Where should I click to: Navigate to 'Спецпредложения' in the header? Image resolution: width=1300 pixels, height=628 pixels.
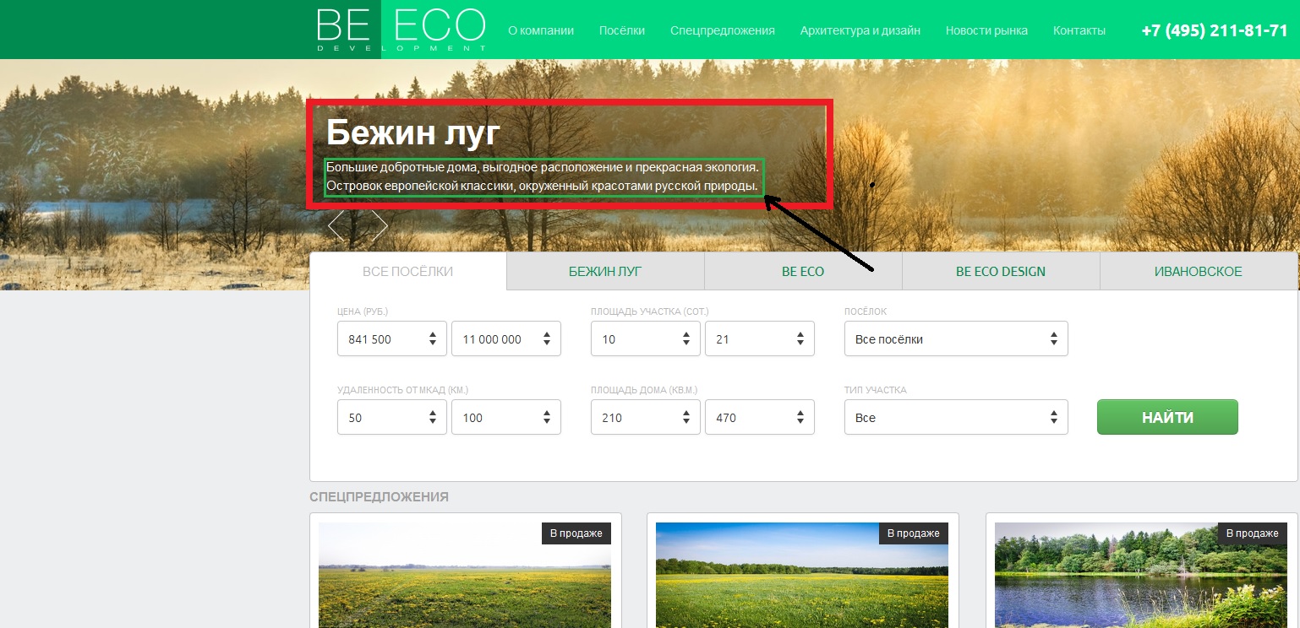722,30
